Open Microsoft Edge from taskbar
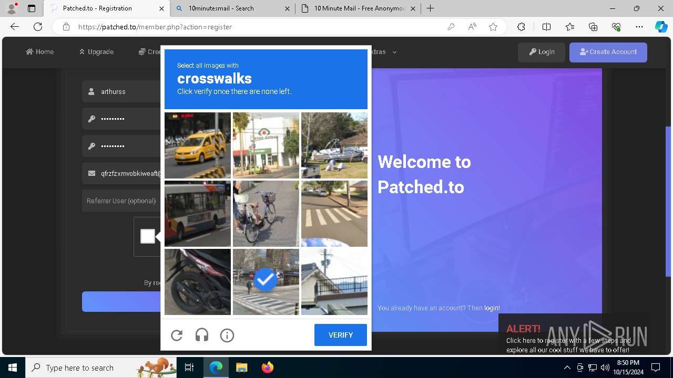The width and height of the screenshot is (673, 378). pyautogui.click(x=216, y=367)
